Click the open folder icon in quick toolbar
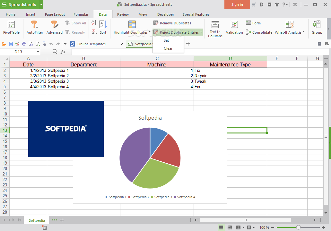331x231 pixels. (x=4, y=44)
